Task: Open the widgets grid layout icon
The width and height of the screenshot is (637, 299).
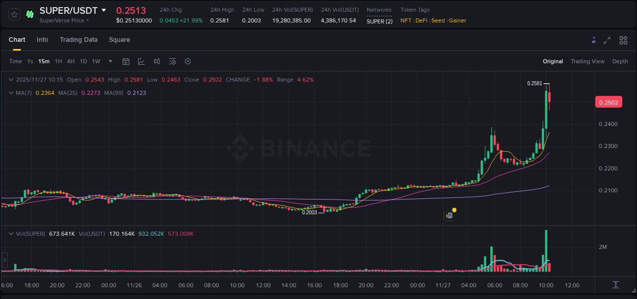Action: point(623,40)
